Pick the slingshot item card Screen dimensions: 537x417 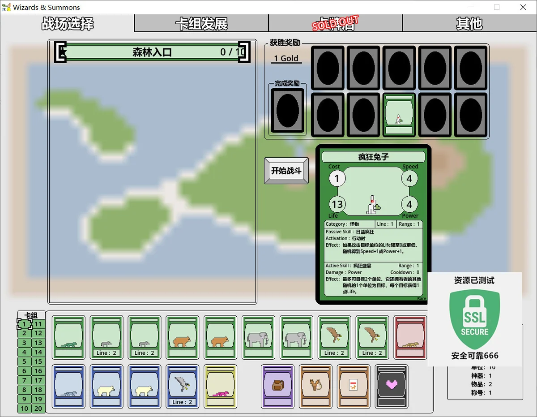(315, 386)
